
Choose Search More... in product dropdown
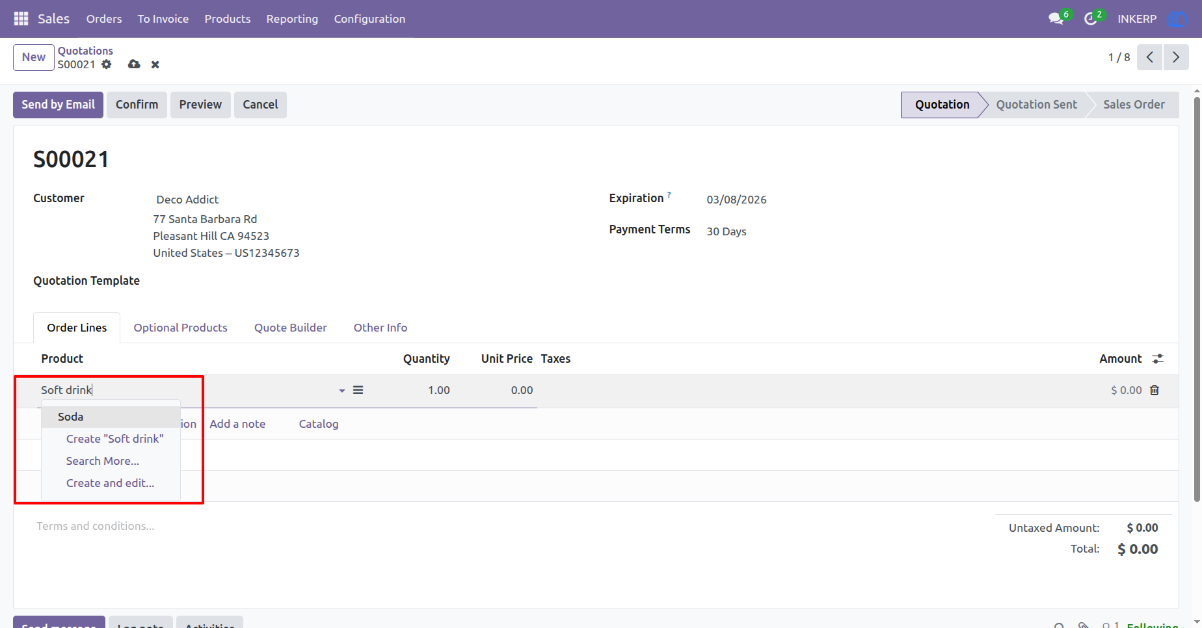pyautogui.click(x=103, y=461)
